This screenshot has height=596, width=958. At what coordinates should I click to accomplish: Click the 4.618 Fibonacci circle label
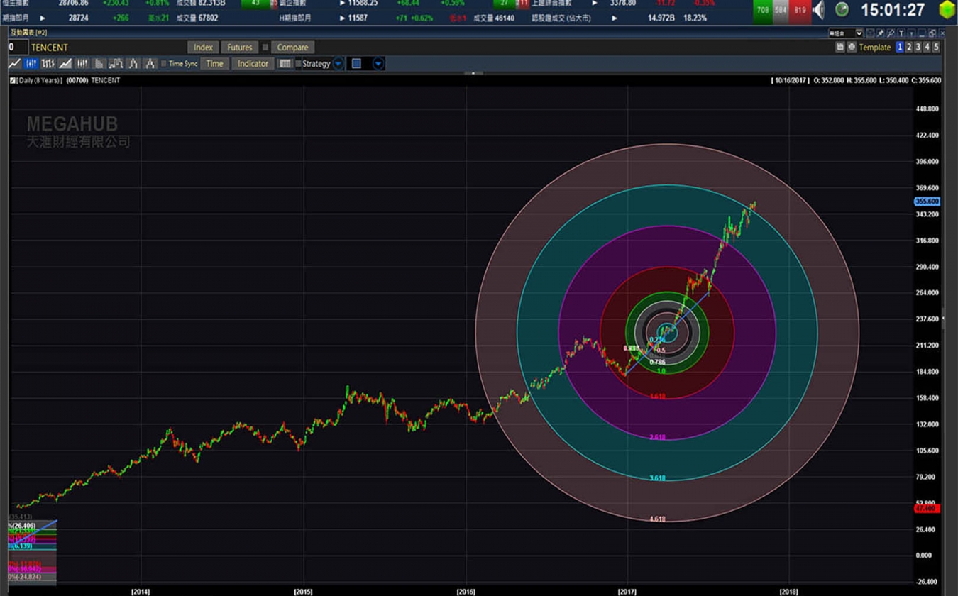(657, 519)
